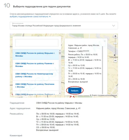
Task: Open the 'выбрать подразделение самостоятельно' link
Action: (29, 16)
